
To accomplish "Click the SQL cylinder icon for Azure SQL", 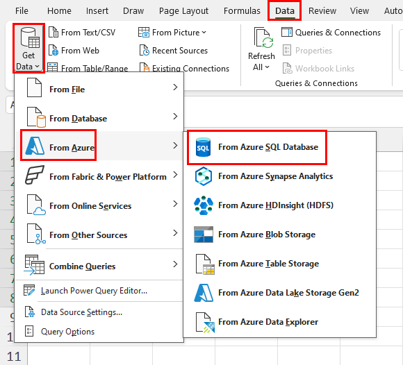I will [203, 147].
